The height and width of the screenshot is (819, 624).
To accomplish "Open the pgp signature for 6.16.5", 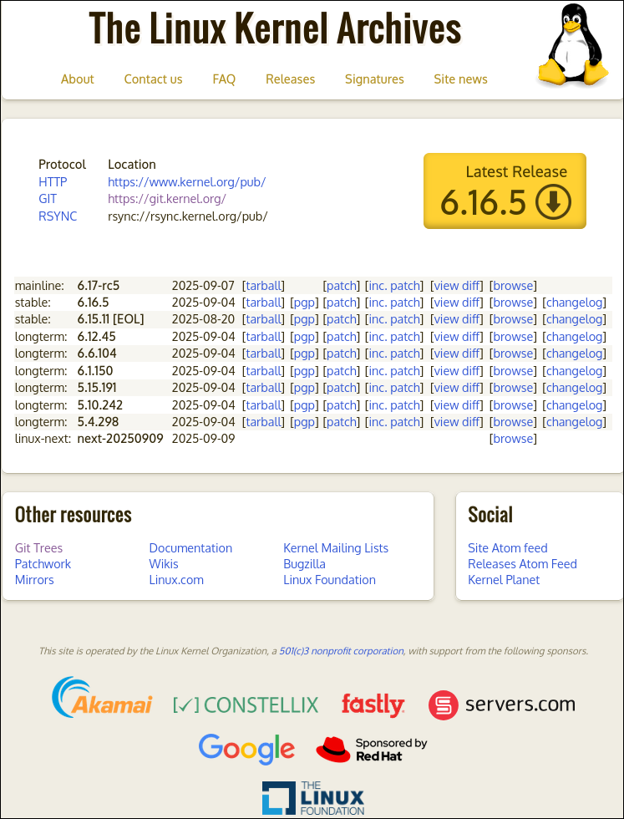I will [303, 303].
